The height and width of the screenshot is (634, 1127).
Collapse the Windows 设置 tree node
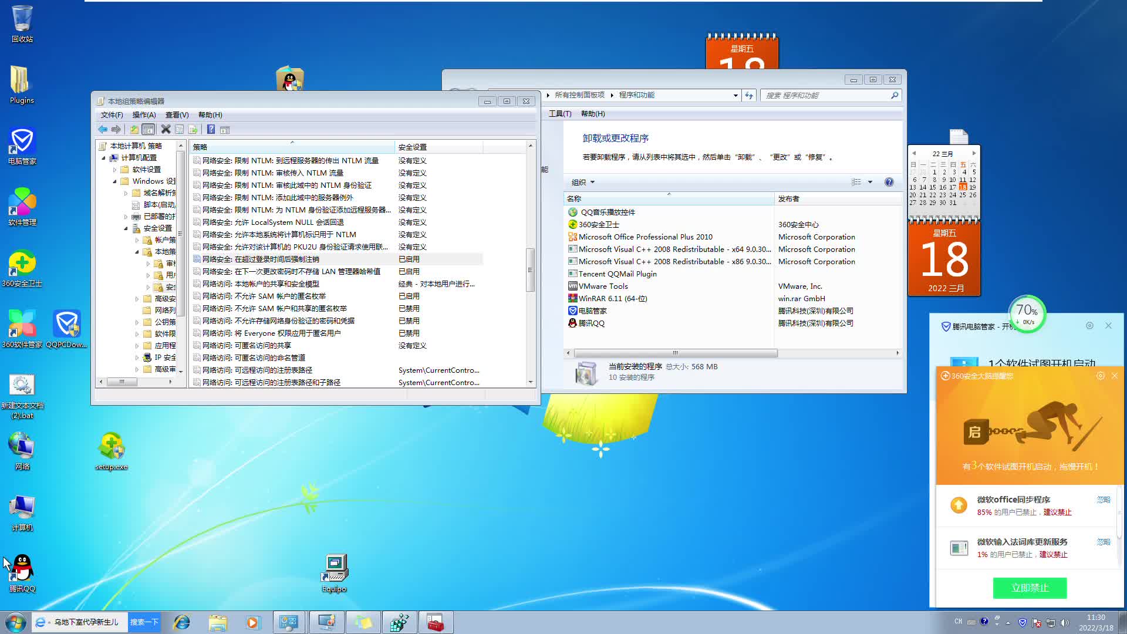(115, 181)
